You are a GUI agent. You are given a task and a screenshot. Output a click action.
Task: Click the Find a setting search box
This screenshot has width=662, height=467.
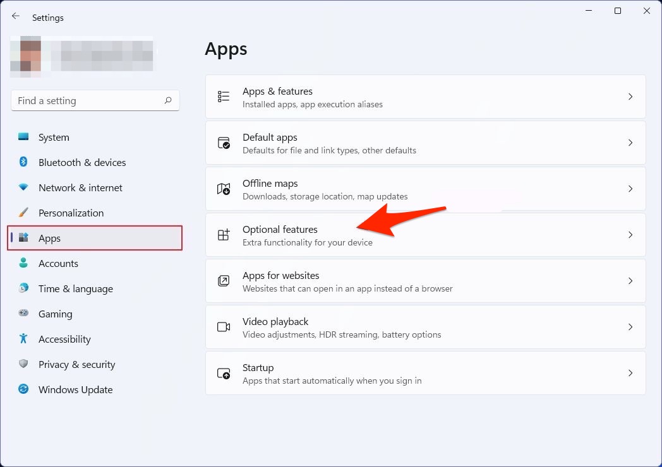88,100
